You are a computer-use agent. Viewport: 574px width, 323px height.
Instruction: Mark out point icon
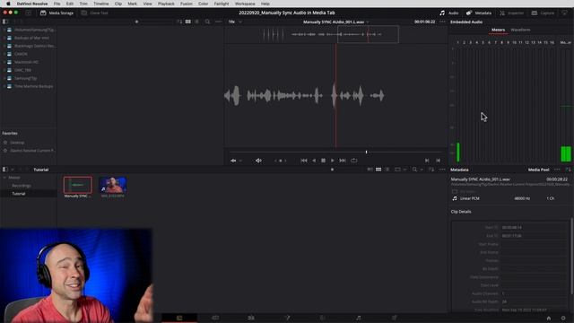[x=438, y=161]
